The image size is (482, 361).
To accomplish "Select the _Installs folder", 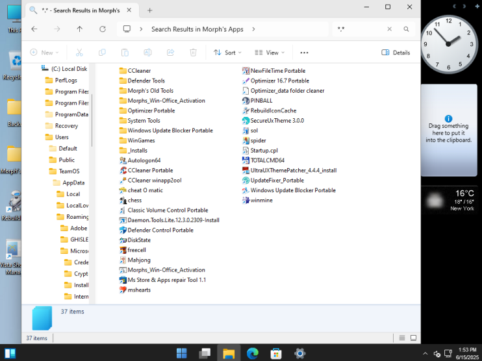I will click(x=134, y=150).
